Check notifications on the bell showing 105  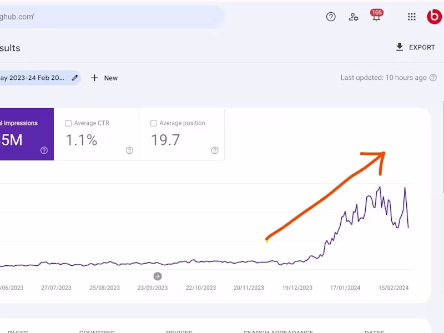pos(376,17)
